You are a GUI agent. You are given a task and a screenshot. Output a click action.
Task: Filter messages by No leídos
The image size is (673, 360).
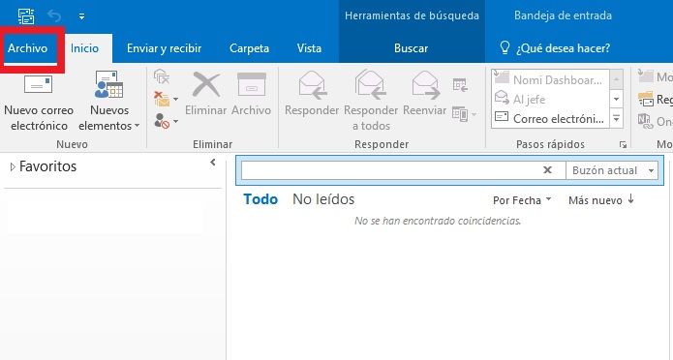[x=323, y=199]
